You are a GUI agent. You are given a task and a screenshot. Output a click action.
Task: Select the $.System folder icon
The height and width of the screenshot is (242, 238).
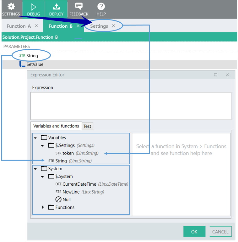click(51, 176)
